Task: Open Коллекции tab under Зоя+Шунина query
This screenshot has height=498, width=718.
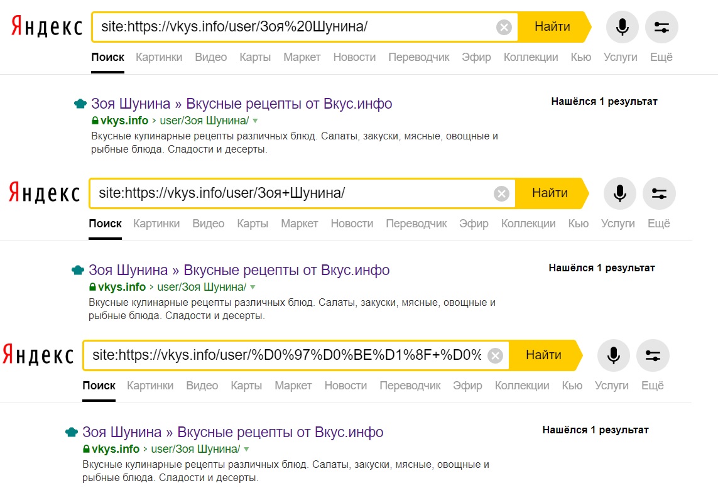Action: tap(528, 224)
